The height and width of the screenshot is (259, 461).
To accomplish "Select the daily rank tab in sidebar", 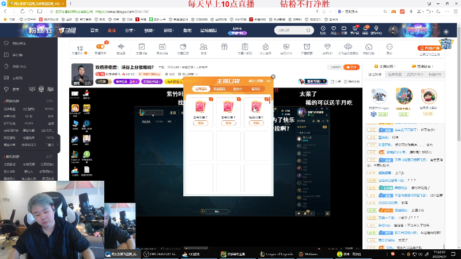I will pos(375,75).
